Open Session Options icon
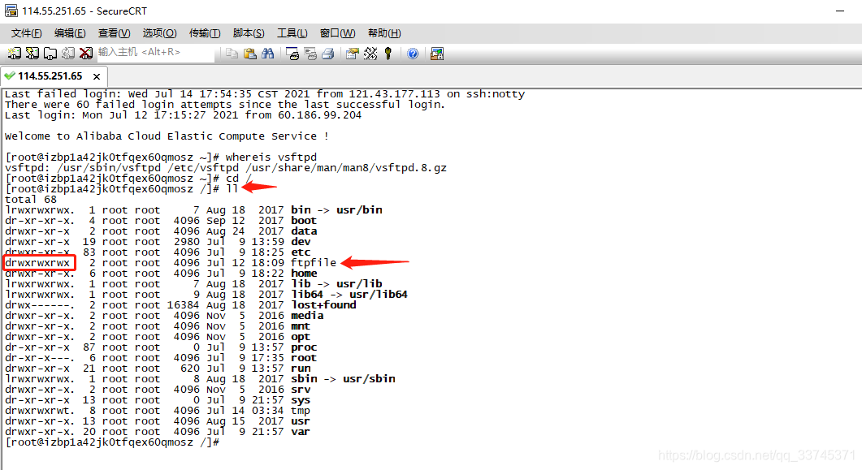Screen dimensions: 862x470 (x=353, y=54)
